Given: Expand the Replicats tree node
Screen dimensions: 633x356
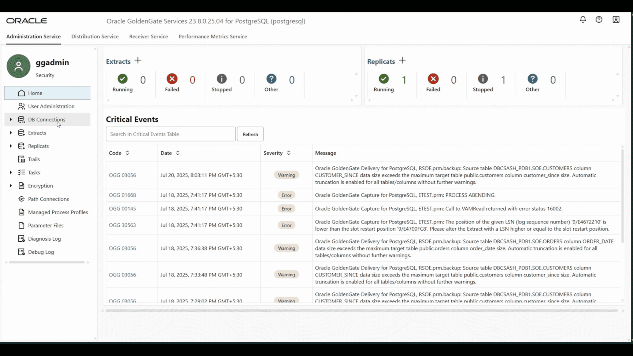Looking at the screenshot, I should 11,146.
